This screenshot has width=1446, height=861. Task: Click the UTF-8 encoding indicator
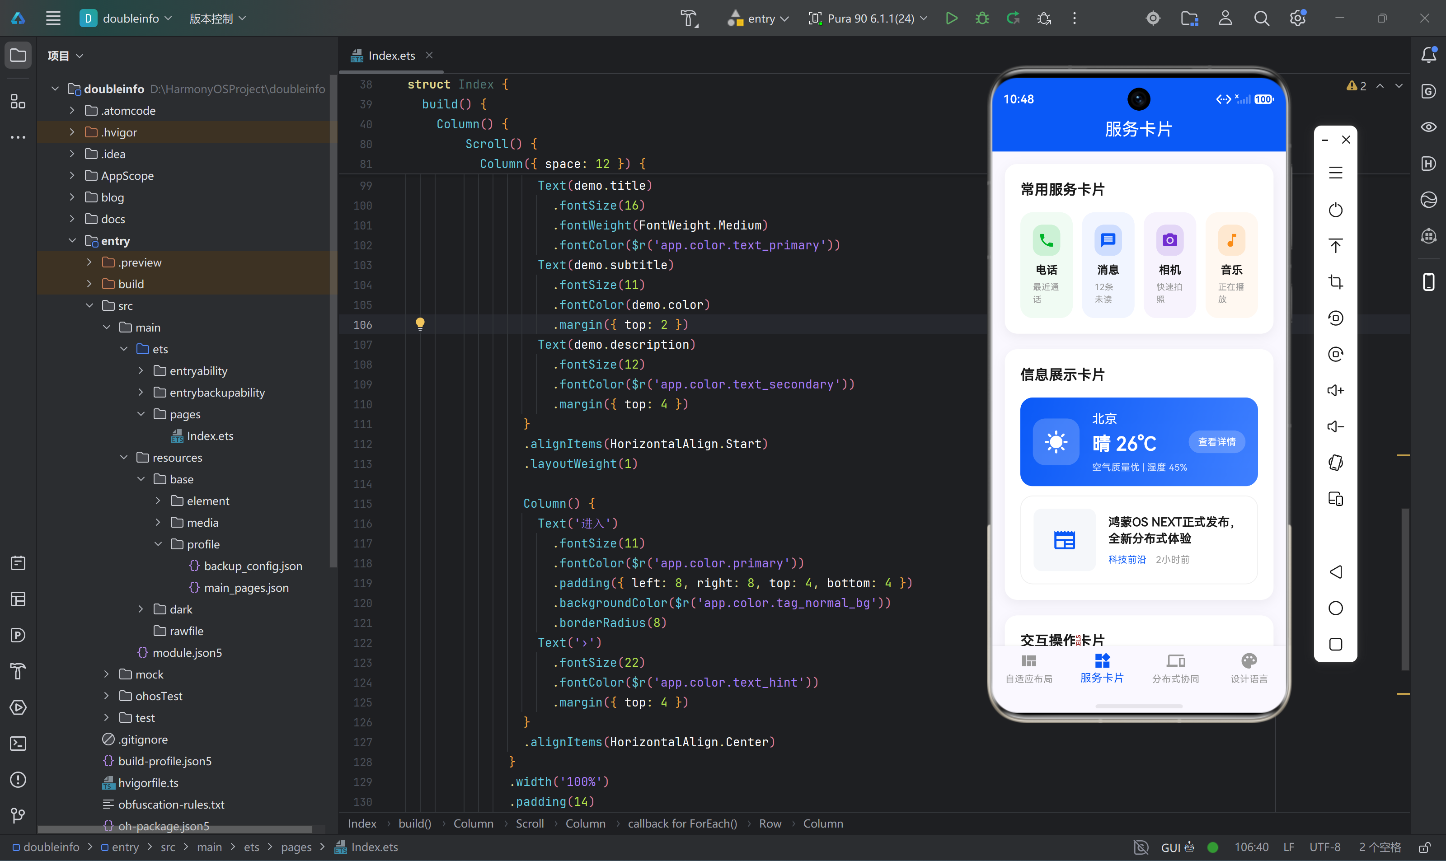coord(1325,847)
